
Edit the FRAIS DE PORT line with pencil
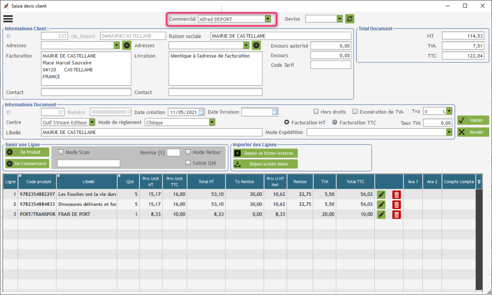tap(381, 214)
